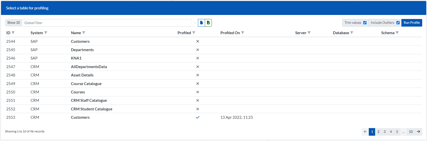
Task: Toggle the Include Outliers checkbox
Action: tap(398, 23)
